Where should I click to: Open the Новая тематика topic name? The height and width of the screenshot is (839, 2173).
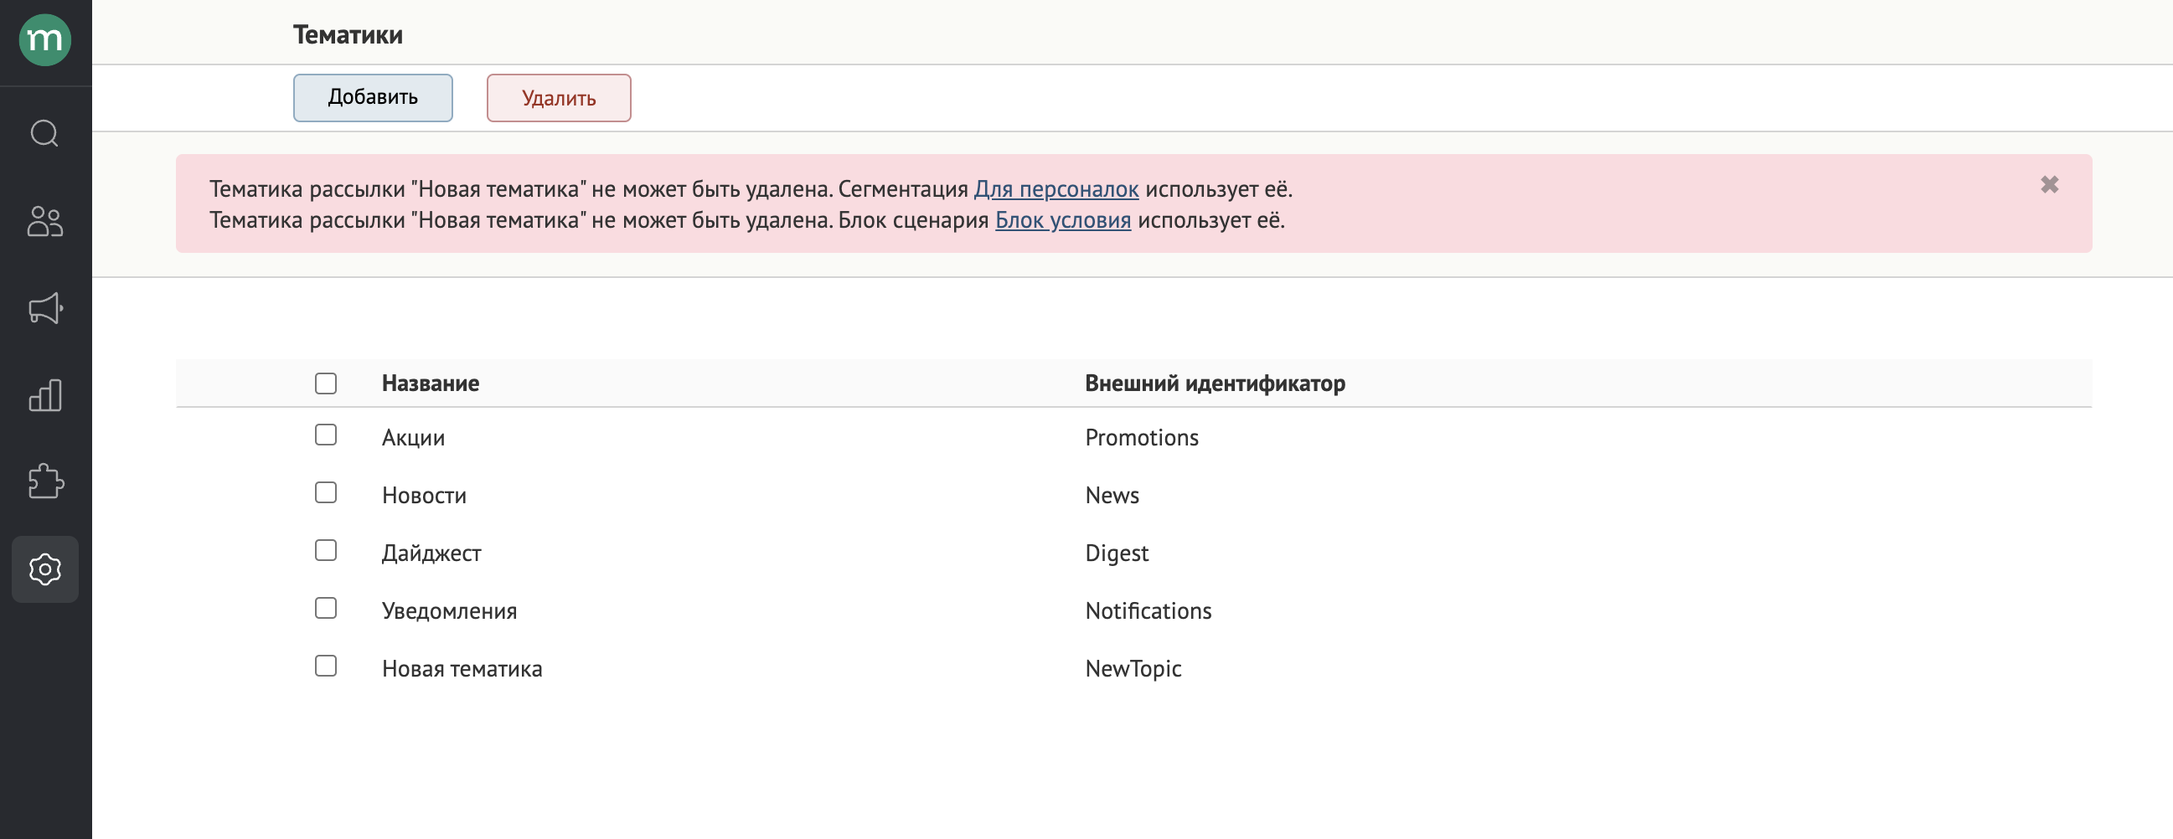[x=462, y=669]
